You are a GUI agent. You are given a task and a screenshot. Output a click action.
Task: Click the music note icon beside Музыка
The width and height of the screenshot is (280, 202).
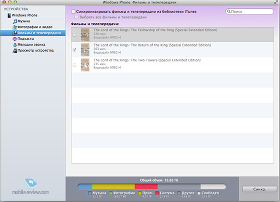pyautogui.click(x=15, y=21)
